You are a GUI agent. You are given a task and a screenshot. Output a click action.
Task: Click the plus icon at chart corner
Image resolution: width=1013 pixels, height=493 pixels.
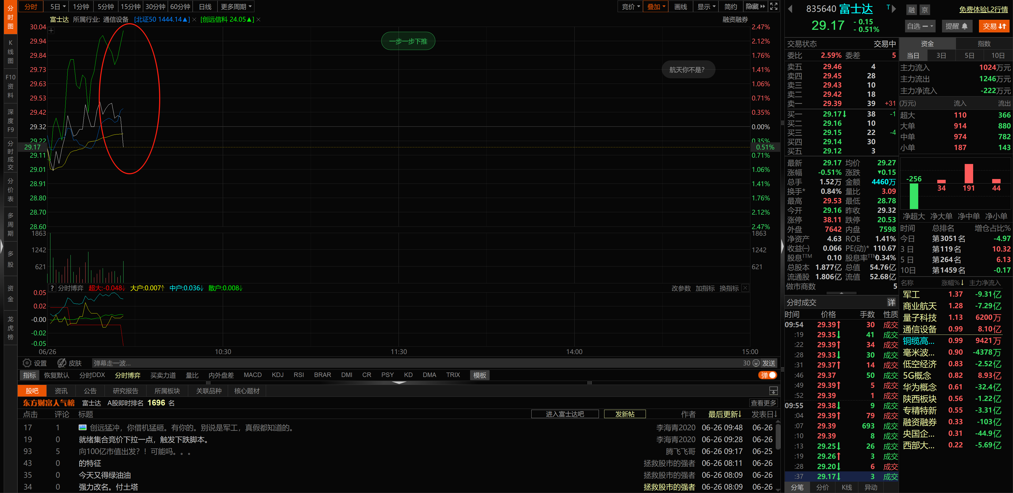click(x=51, y=30)
